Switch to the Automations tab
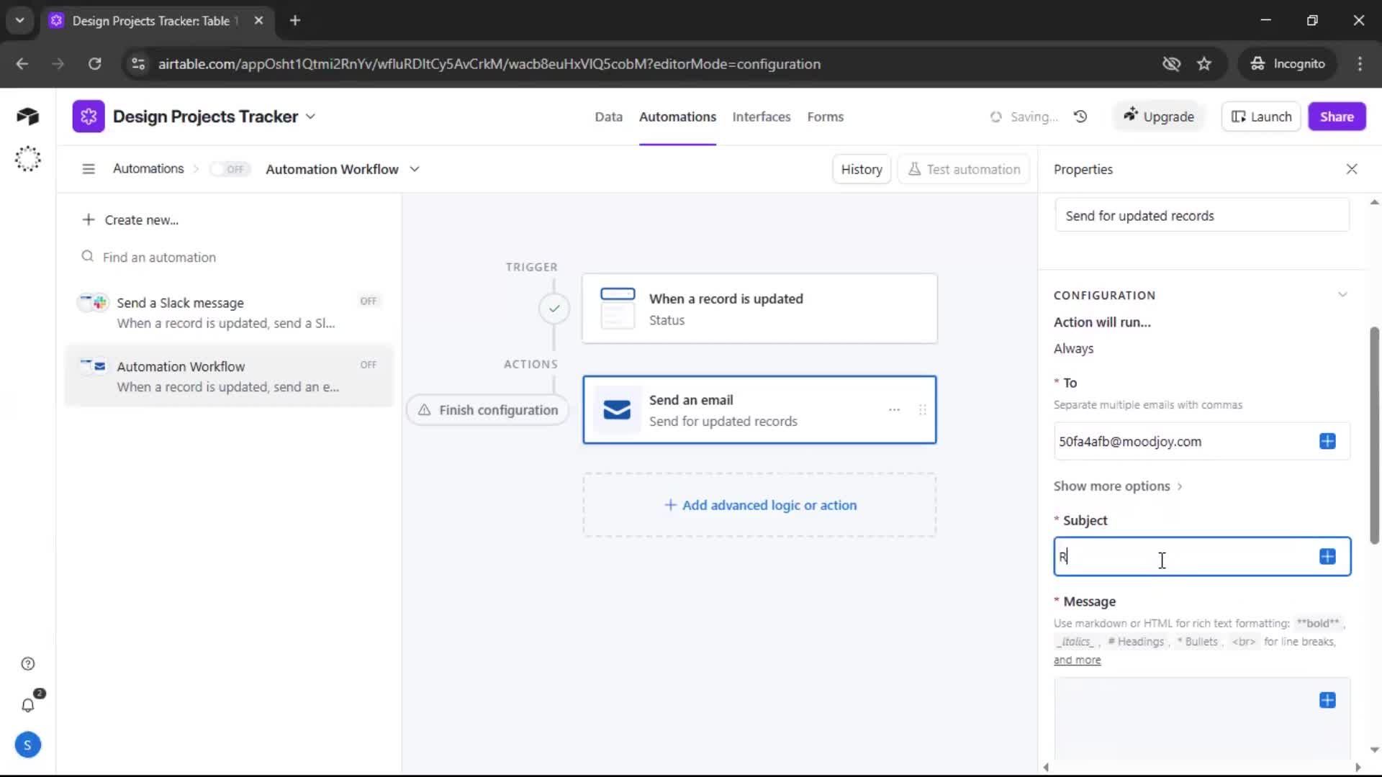1382x777 pixels. [x=677, y=117]
